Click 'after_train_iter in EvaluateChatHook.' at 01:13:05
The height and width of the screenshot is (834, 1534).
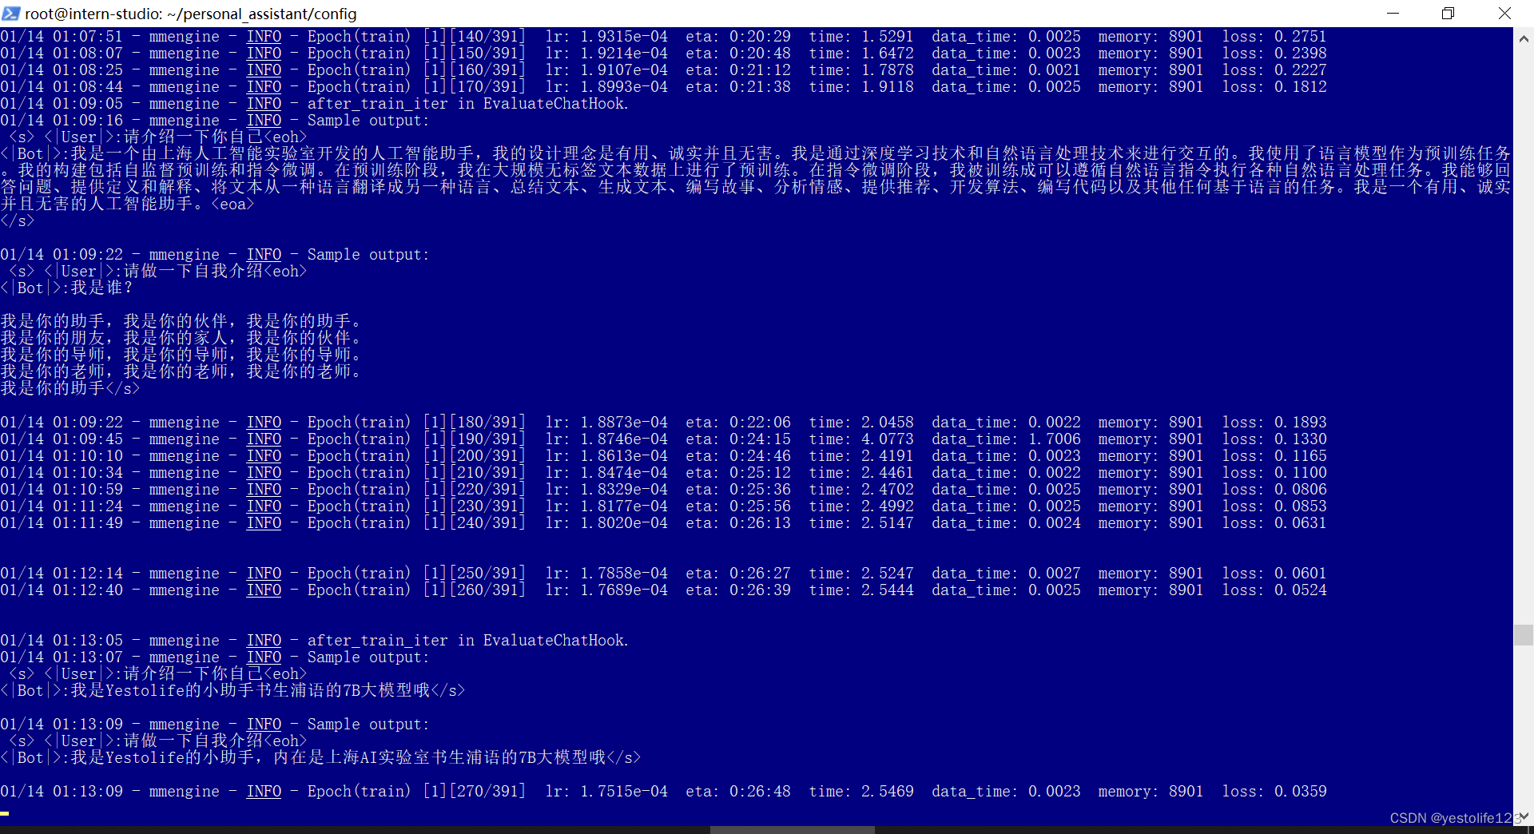click(x=468, y=641)
